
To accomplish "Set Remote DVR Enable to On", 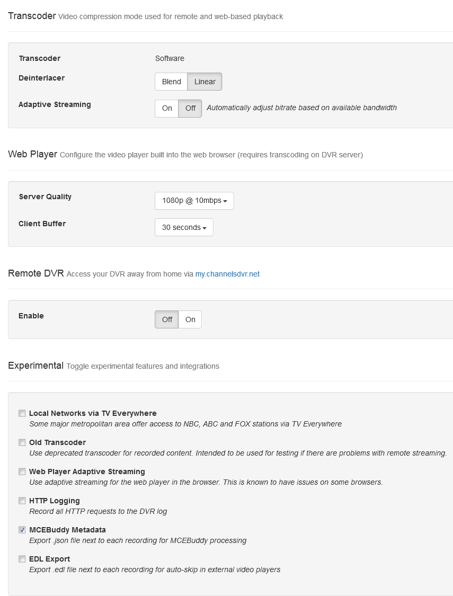I will (x=190, y=319).
